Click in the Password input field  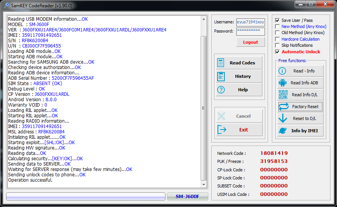point(250,31)
